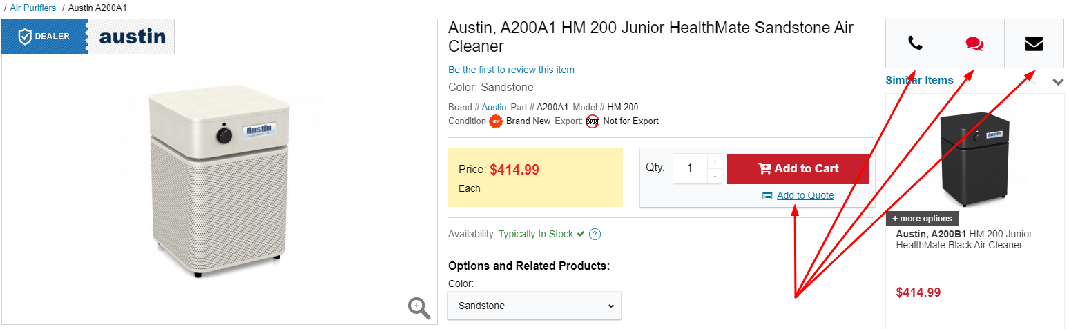Go to Air Purifiers breadcrumb
The height and width of the screenshot is (329, 1069).
pyautogui.click(x=33, y=8)
